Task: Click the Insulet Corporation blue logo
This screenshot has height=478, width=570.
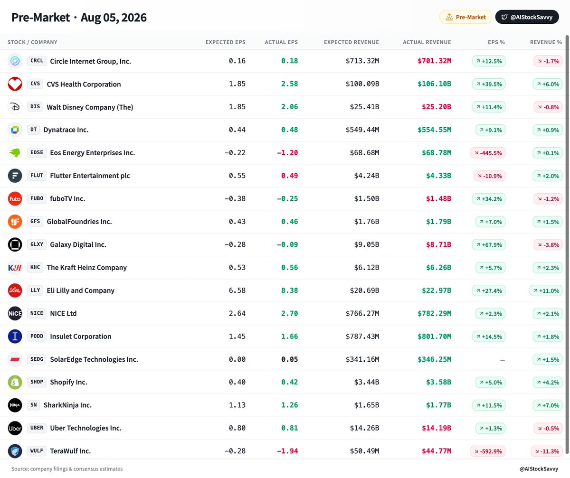Action: (x=15, y=336)
